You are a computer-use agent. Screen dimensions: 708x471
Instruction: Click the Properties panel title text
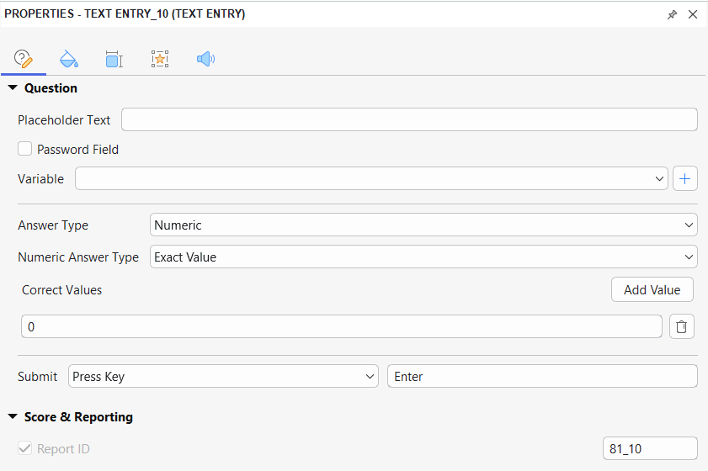coord(125,14)
